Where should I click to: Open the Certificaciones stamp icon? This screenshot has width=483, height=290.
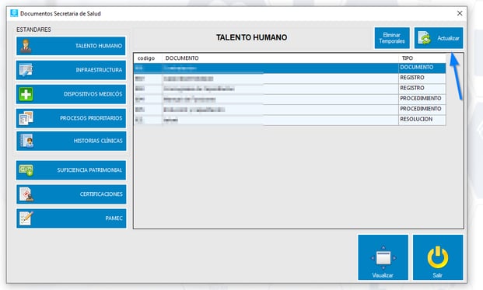(x=26, y=194)
